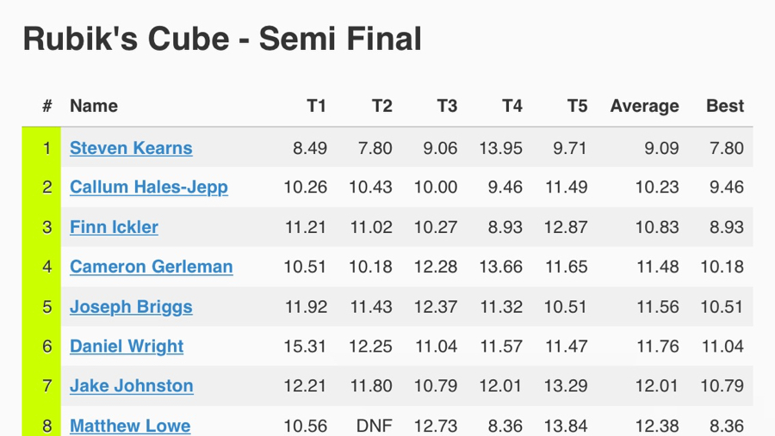This screenshot has width=775, height=436.
Task: Click the Matthew Lowe link
Action: 130,425
